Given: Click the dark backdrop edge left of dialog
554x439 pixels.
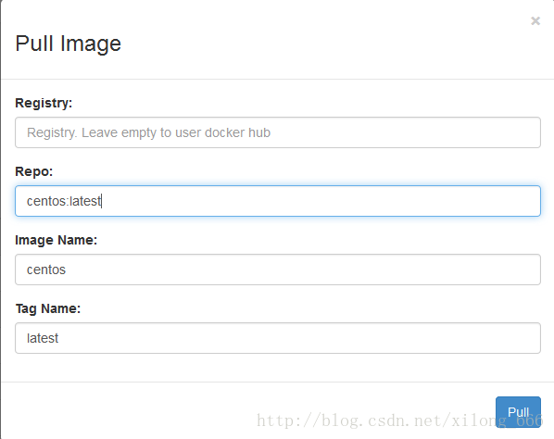Looking at the screenshot, I should [x=0, y=219].
